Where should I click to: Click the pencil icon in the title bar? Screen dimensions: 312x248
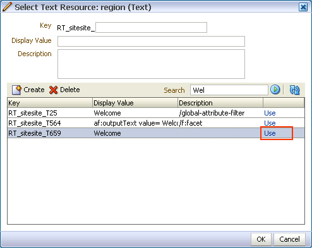pyautogui.click(x=7, y=7)
